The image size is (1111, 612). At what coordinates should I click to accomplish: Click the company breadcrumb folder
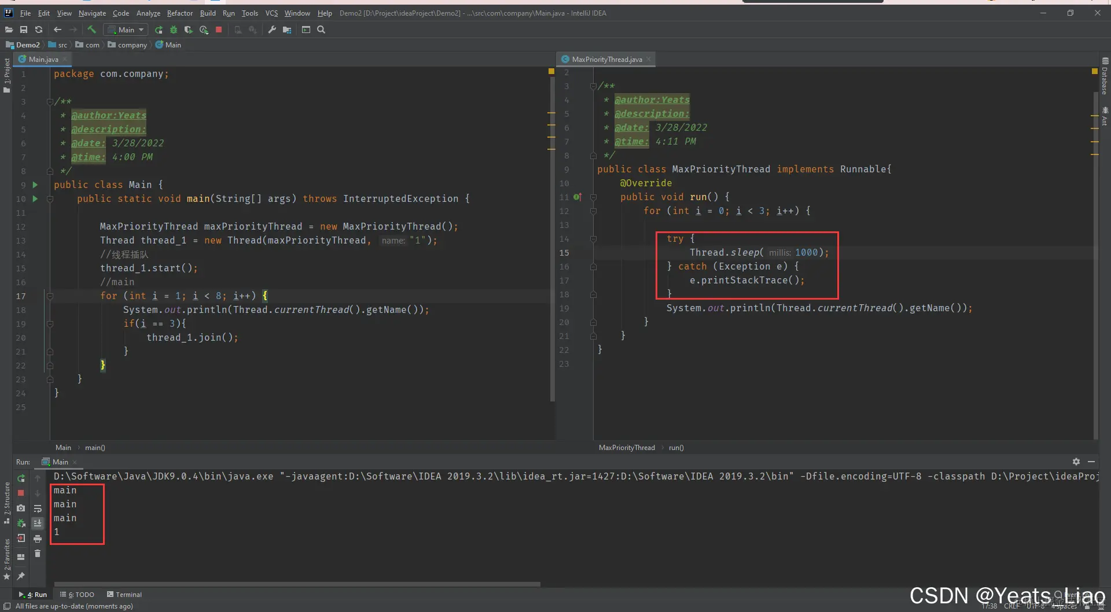click(x=128, y=45)
